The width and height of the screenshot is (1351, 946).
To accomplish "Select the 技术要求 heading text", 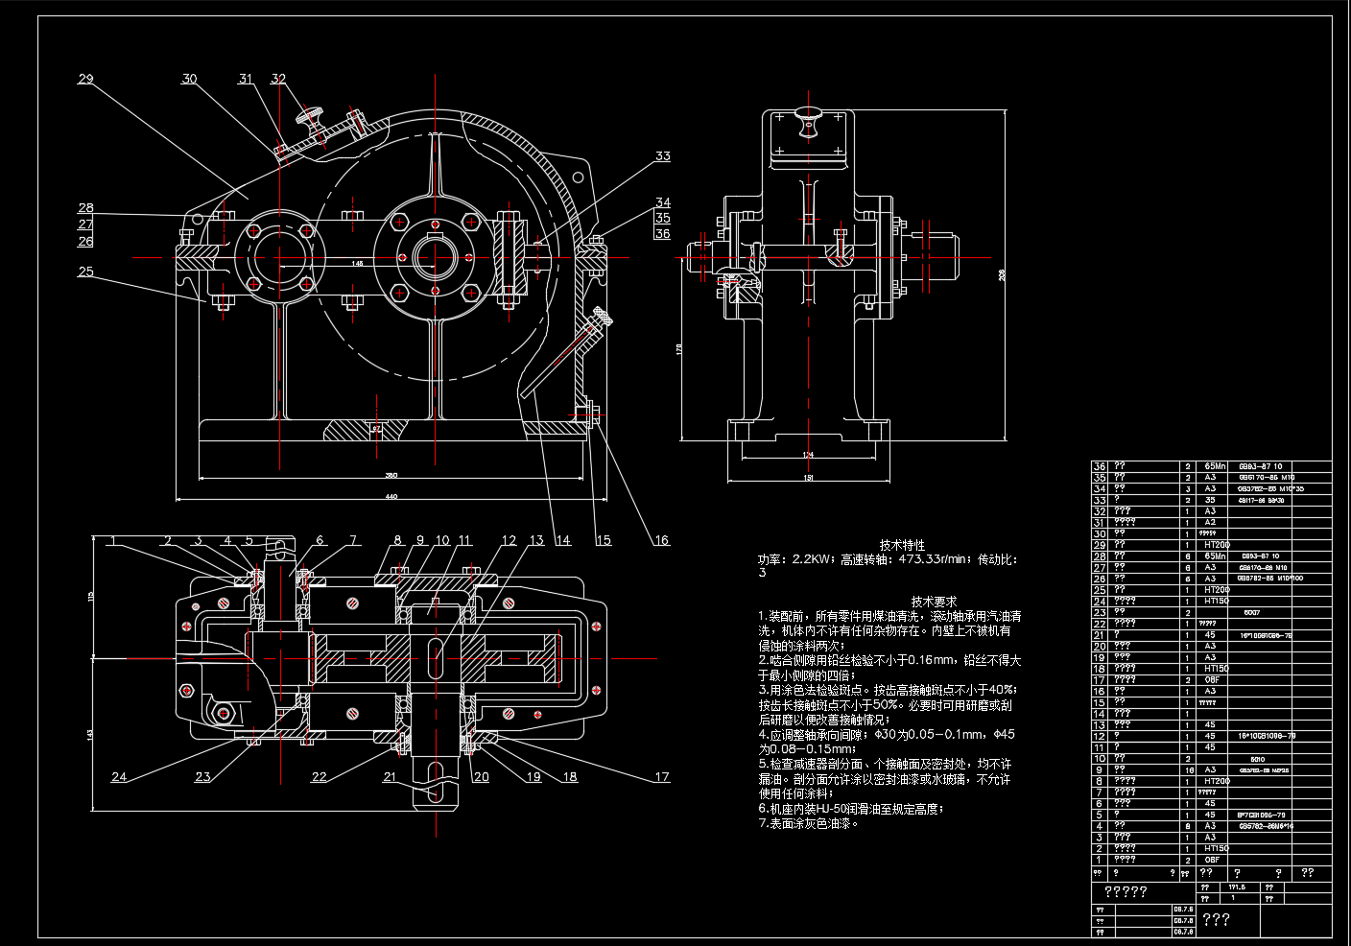I will (935, 601).
